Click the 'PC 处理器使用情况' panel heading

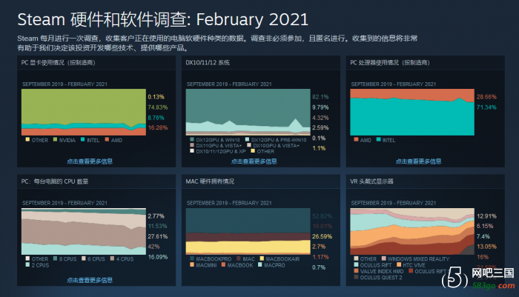point(390,62)
